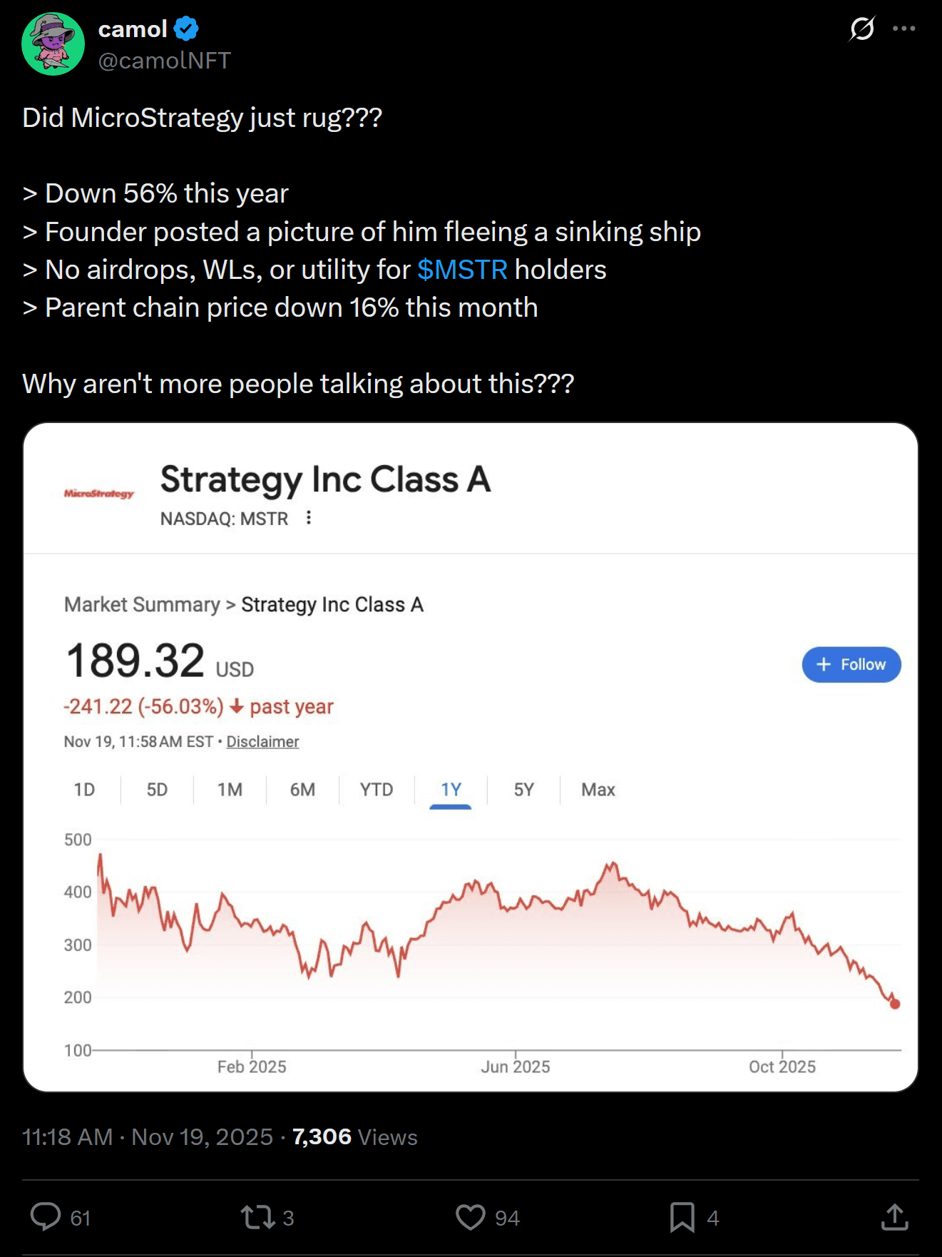The height and width of the screenshot is (1257, 942).
Task: Open @camolNFT handle link
Action: pos(165,61)
